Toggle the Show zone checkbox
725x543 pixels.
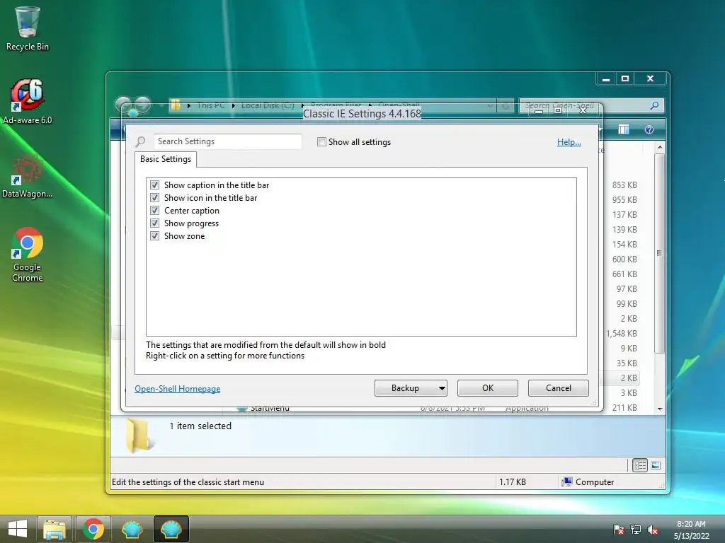[154, 236]
